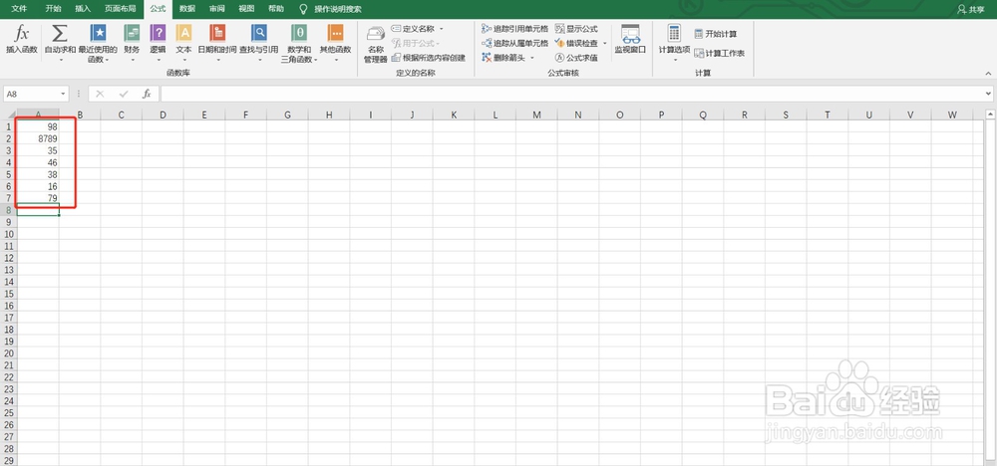
Task: Click the vertical scrollbar up arrow
Action: [x=991, y=115]
